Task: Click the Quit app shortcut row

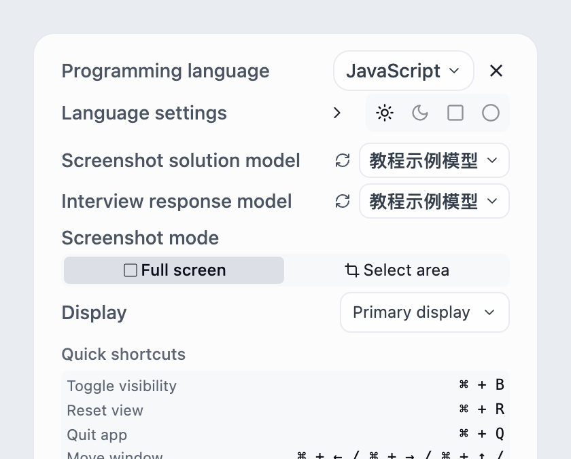Action: click(285, 435)
